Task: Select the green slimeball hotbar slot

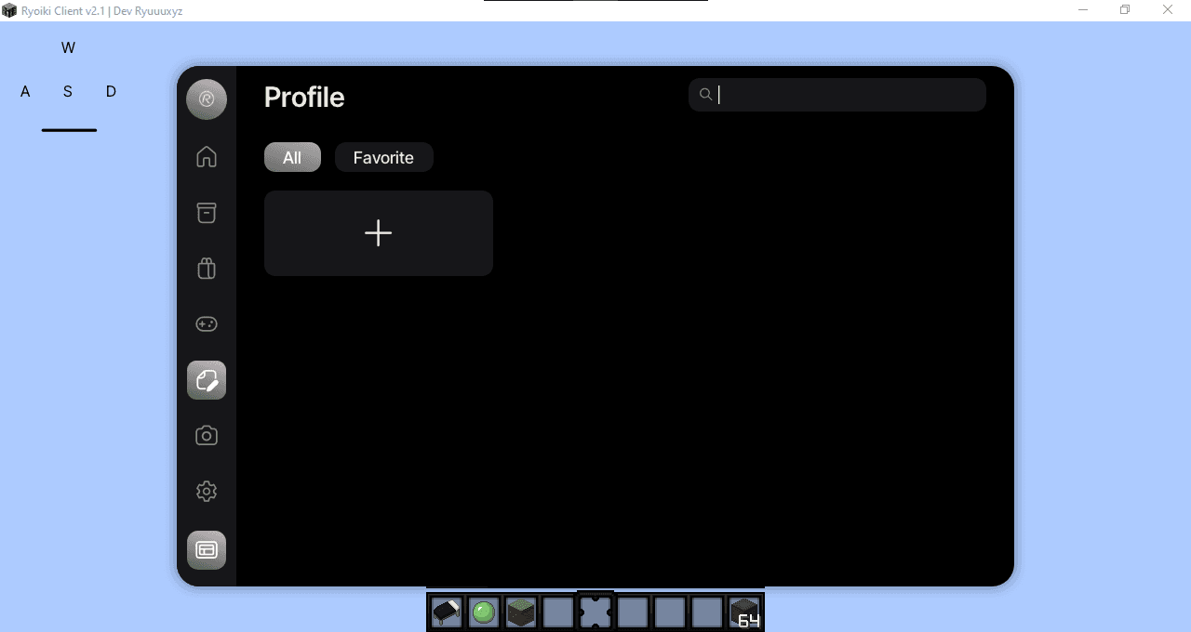Action: 484,612
